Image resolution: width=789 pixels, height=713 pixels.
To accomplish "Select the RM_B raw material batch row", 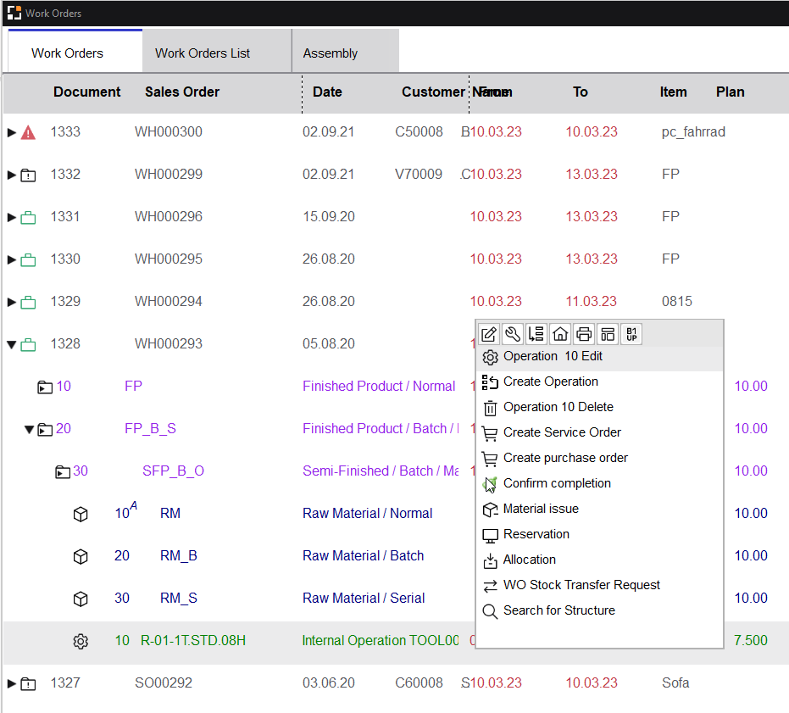I will pyautogui.click(x=178, y=556).
